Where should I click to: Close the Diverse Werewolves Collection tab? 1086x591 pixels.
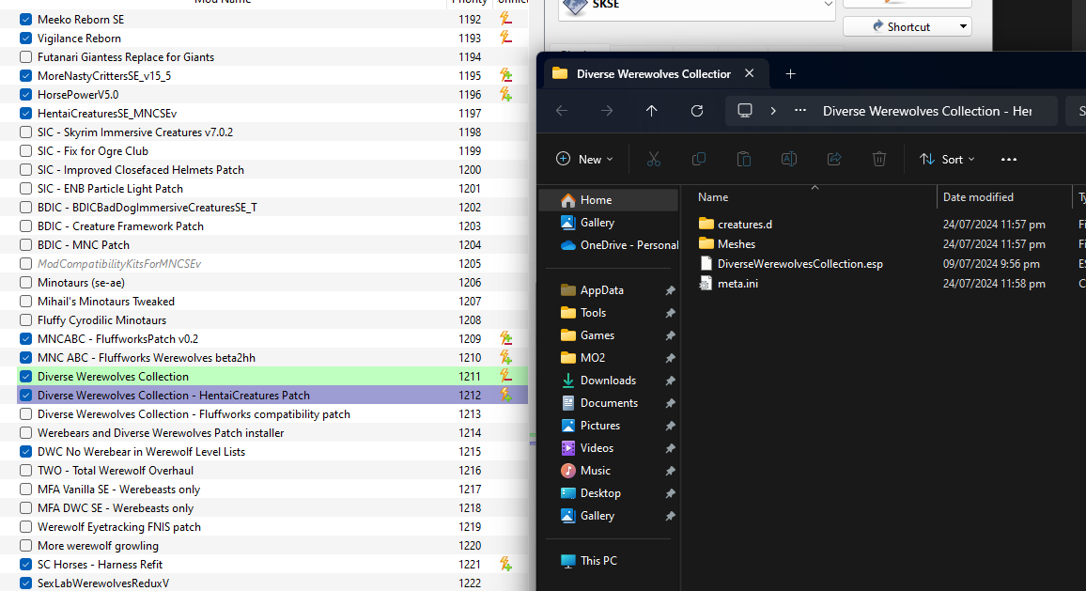(x=749, y=73)
